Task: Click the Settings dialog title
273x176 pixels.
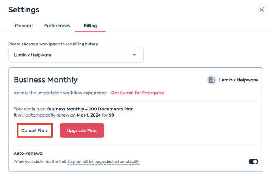Action: click(x=24, y=10)
